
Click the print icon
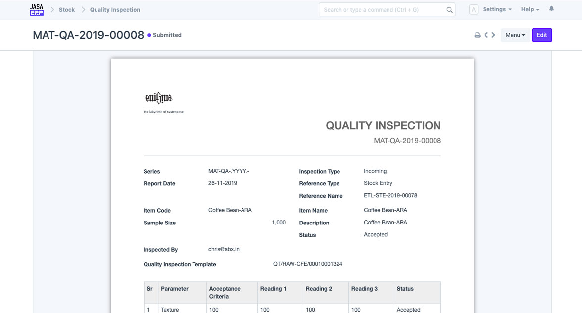click(x=477, y=35)
